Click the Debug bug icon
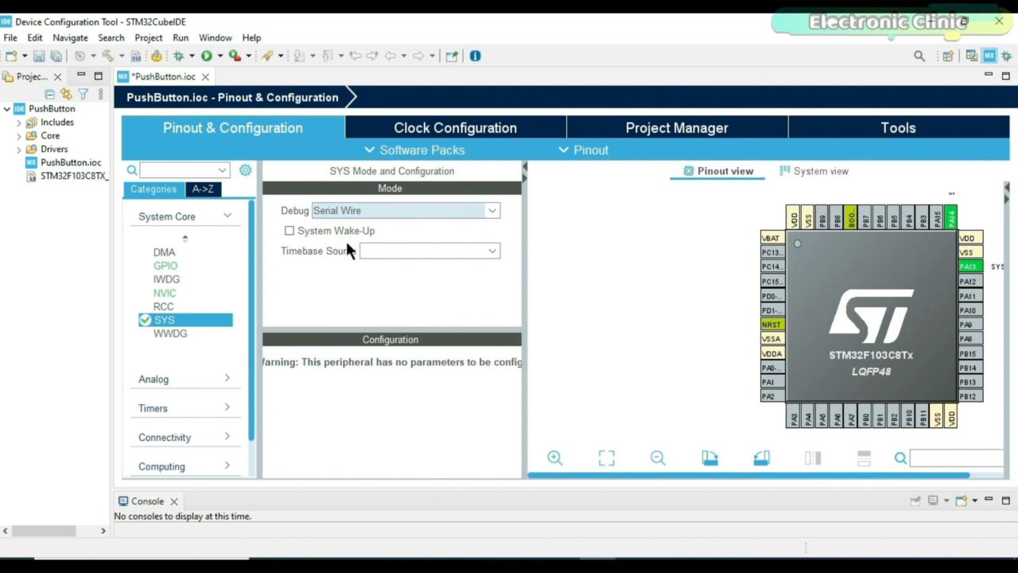 [x=179, y=57]
